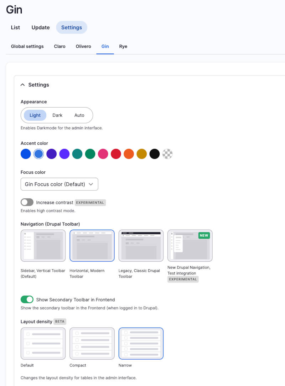Pick the selected light blue accent color

39,154
